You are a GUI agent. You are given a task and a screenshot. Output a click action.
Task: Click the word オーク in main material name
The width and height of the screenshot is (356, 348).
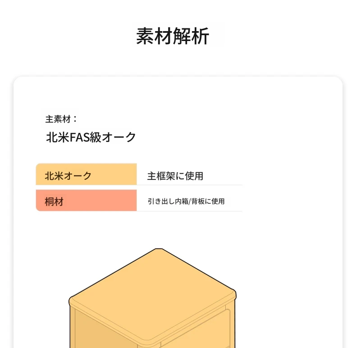pos(119,137)
